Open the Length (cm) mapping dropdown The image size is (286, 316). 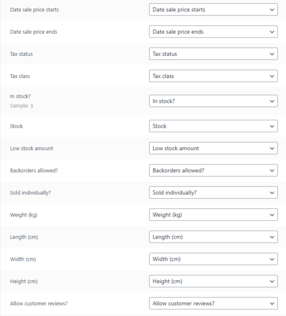(213, 237)
